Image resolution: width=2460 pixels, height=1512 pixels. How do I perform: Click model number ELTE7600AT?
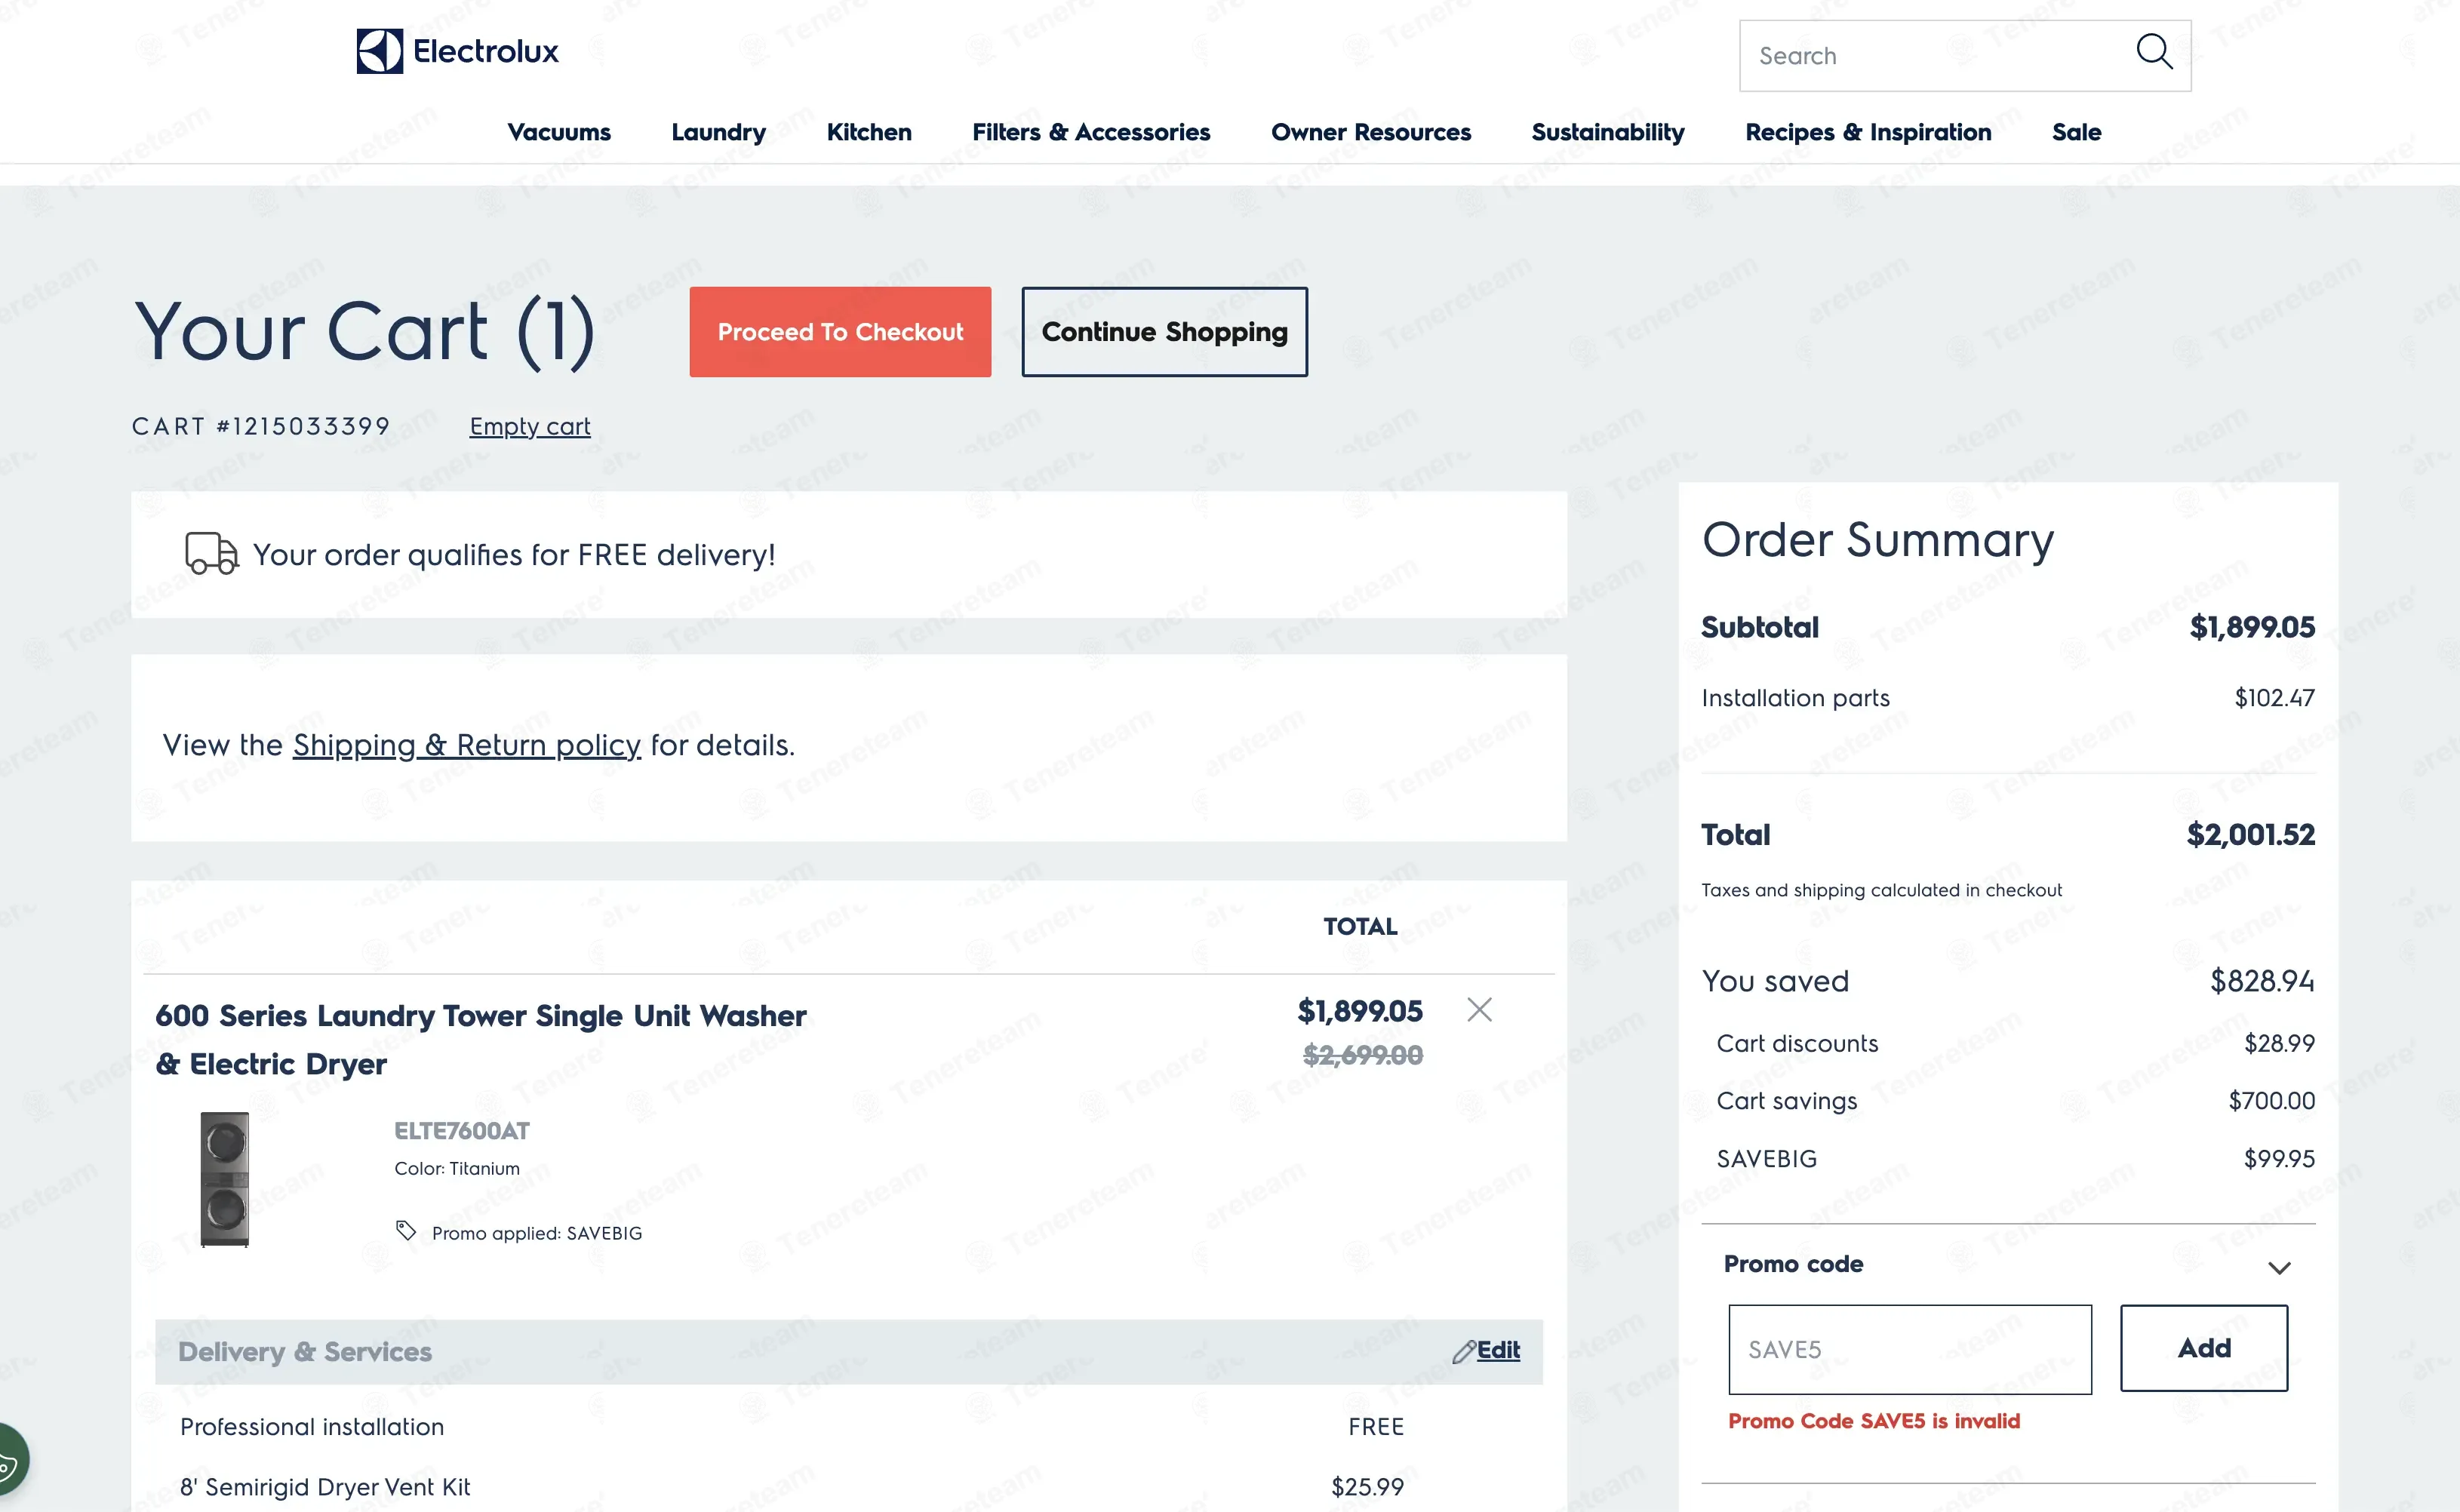tap(461, 1131)
